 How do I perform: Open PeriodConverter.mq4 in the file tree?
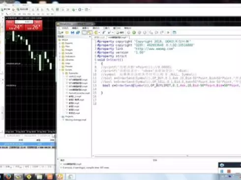coord(79,93)
